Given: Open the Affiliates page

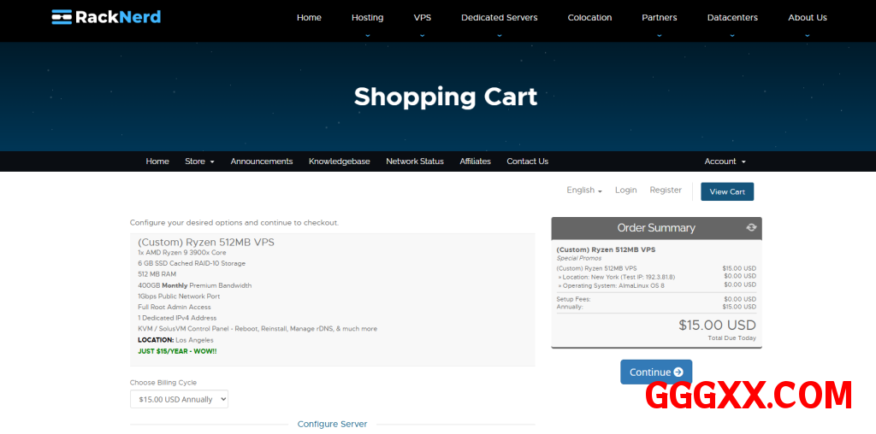Looking at the screenshot, I should pyautogui.click(x=475, y=161).
